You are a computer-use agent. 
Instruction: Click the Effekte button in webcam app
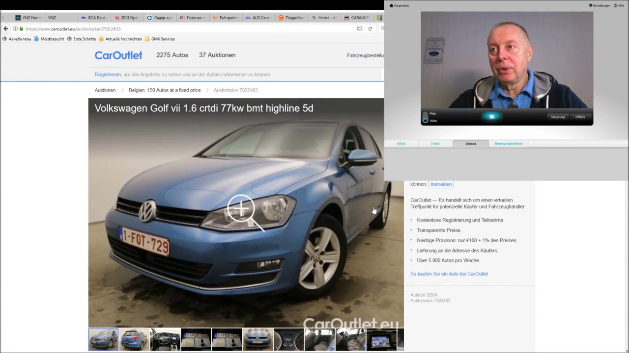click(580, 117)
